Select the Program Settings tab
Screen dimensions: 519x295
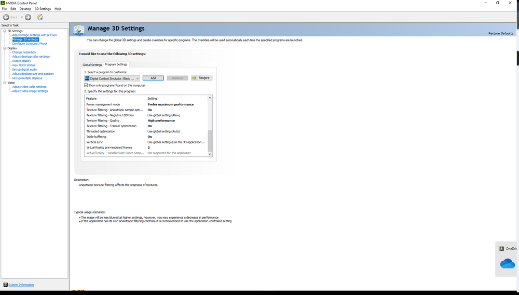(116, 64)
